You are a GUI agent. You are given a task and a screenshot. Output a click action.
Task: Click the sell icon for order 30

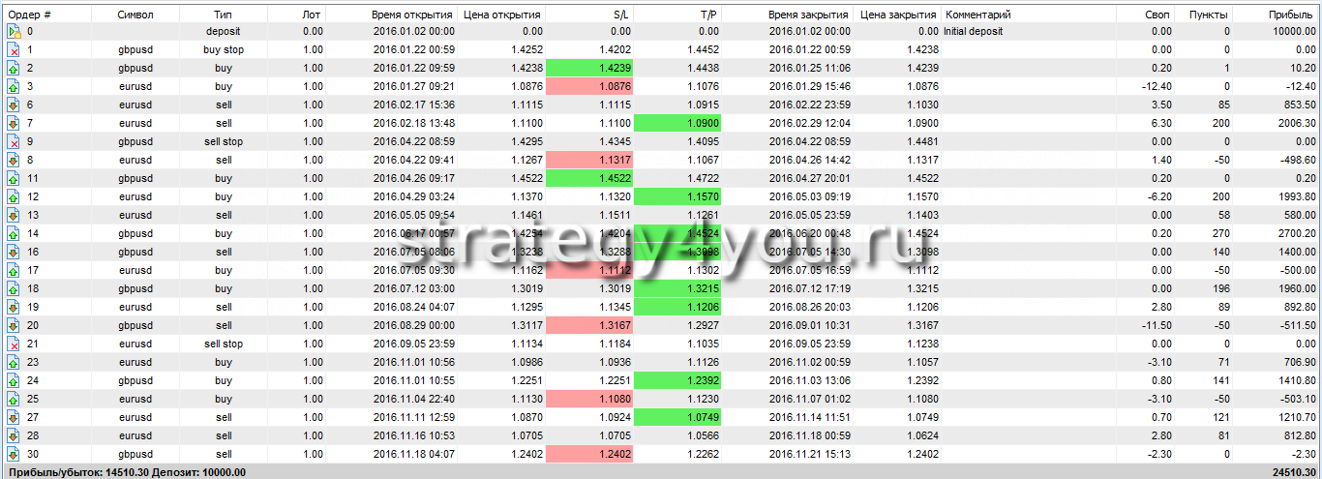[14, 454]
